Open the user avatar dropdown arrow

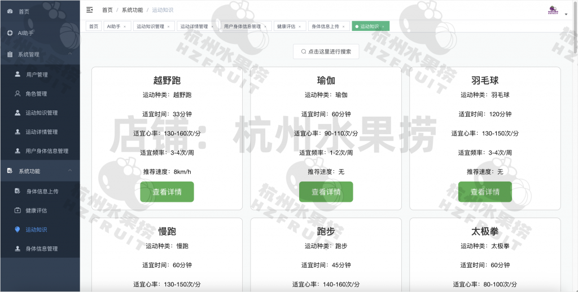566,14
